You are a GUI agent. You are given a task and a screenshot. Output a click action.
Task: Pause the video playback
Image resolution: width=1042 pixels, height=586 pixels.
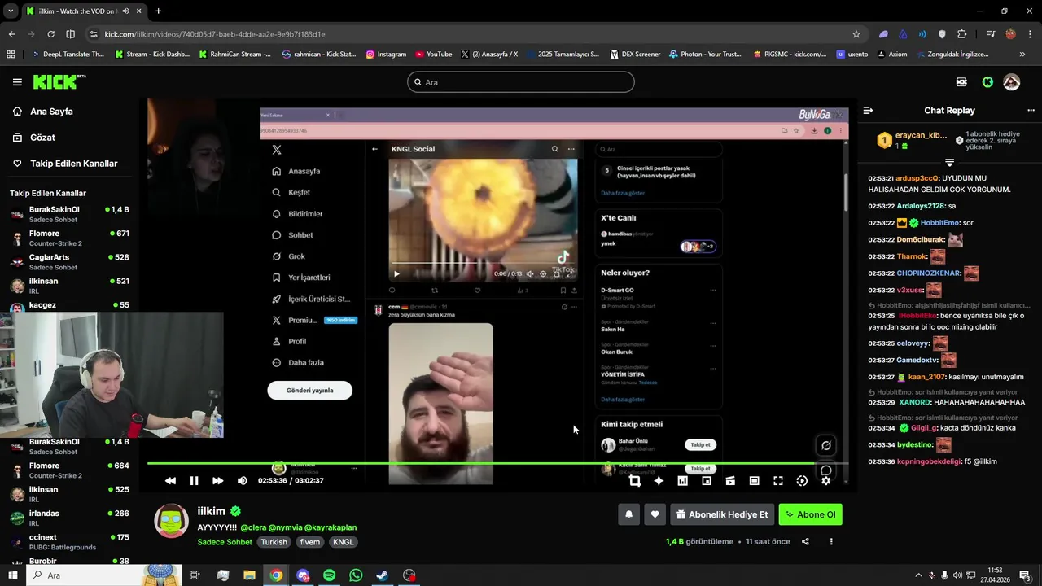point(194,481)
